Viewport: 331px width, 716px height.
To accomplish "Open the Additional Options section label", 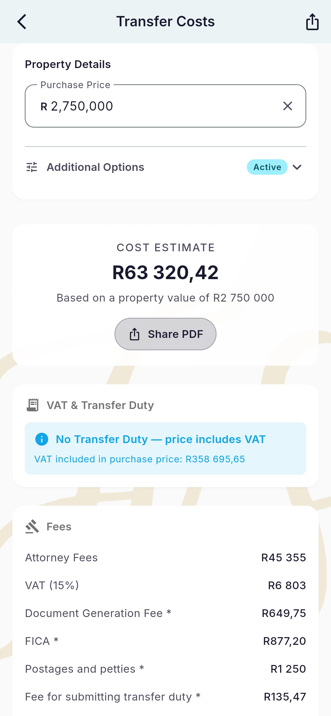I will [x=95, y=167].
